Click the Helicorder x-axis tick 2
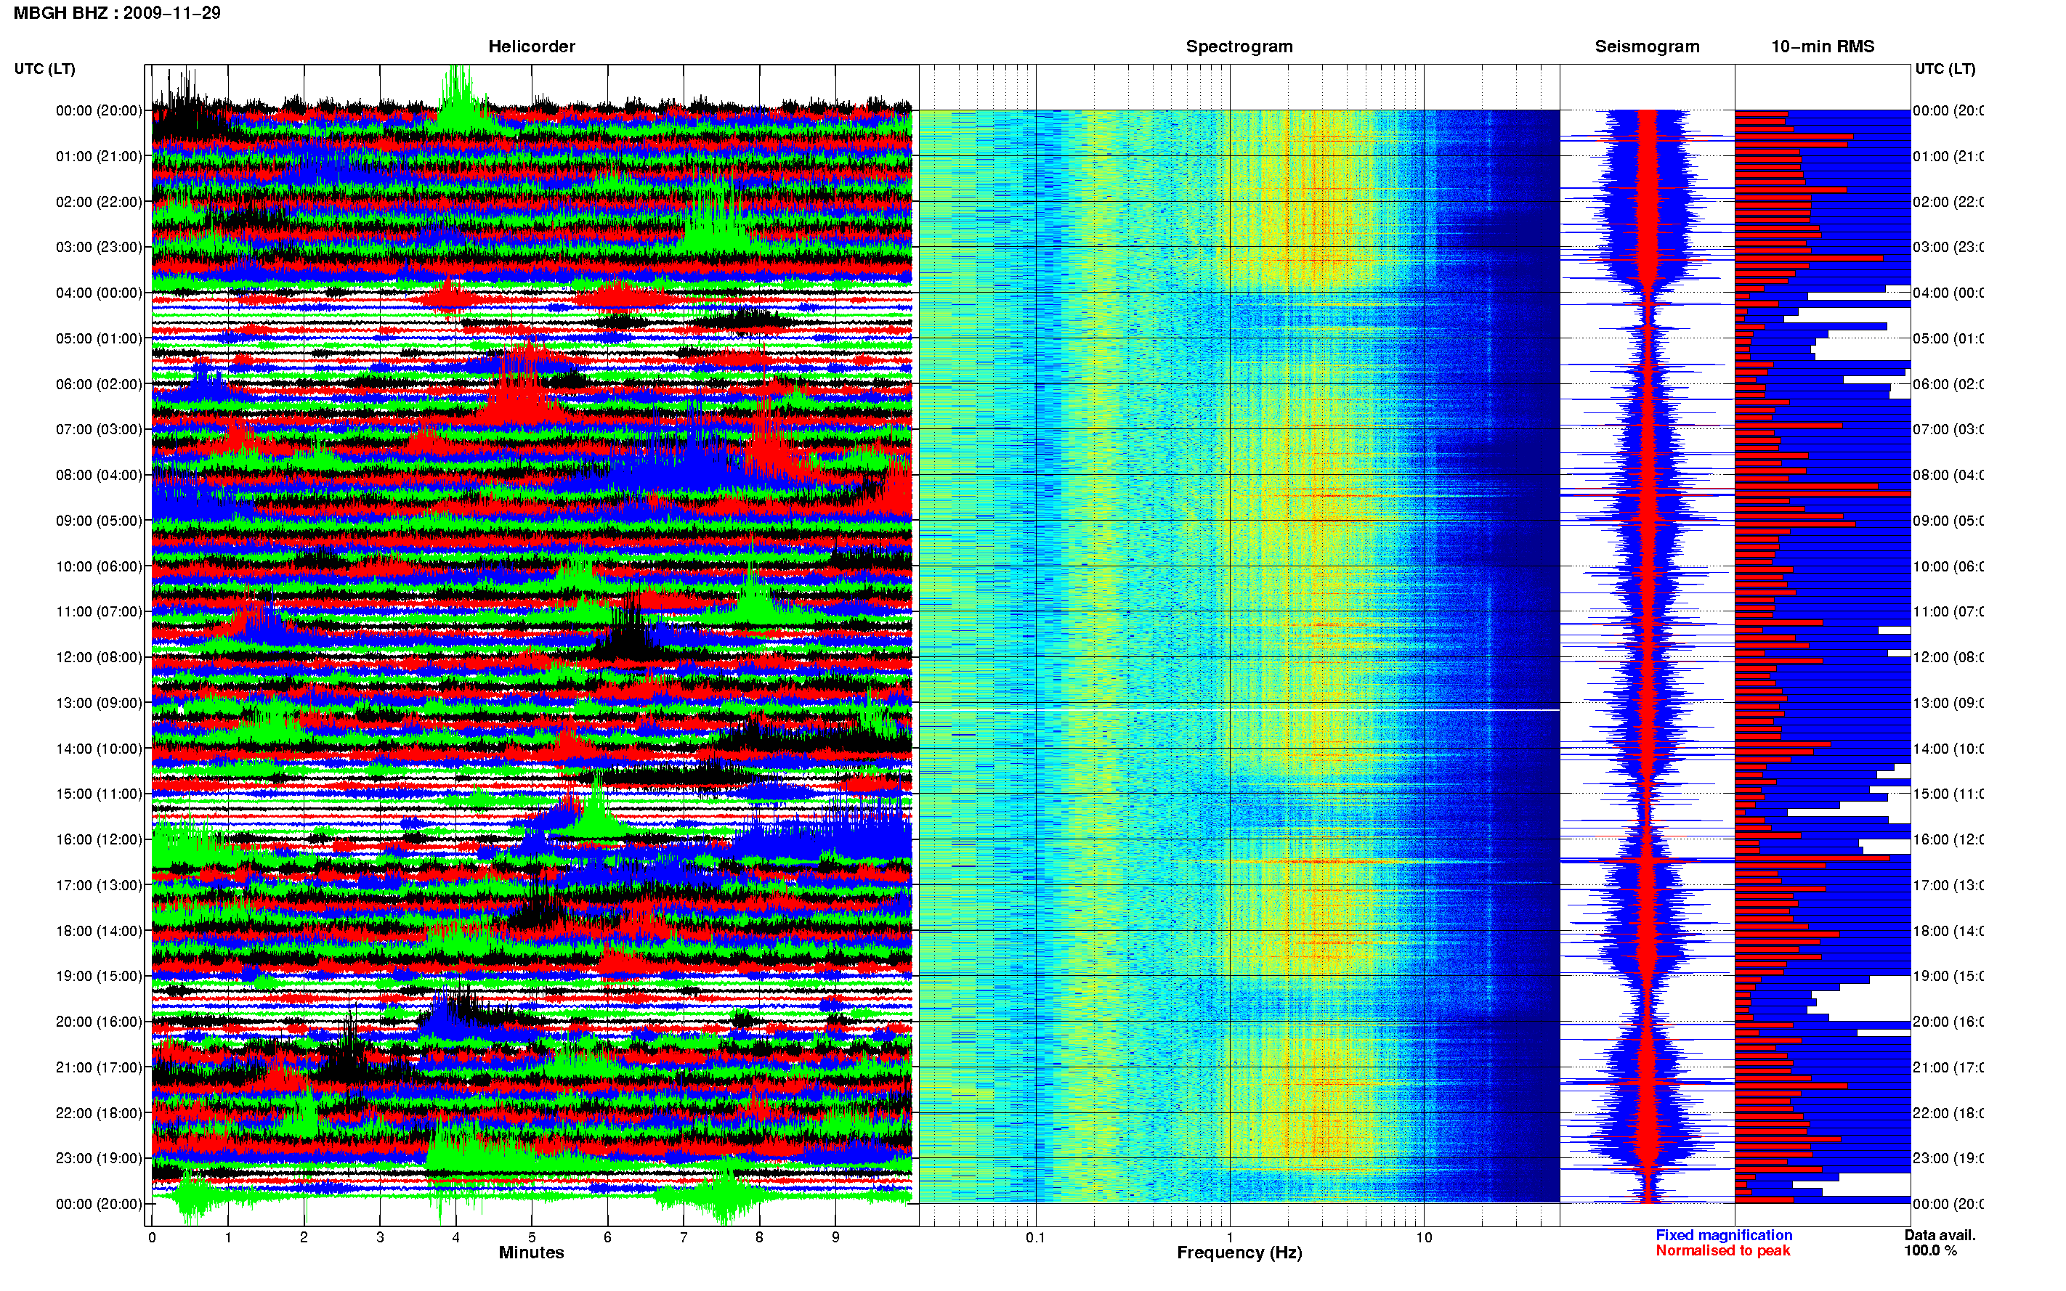Screen dimensions: 2066x1291 pyautogui.click(x=304, y=1237)
